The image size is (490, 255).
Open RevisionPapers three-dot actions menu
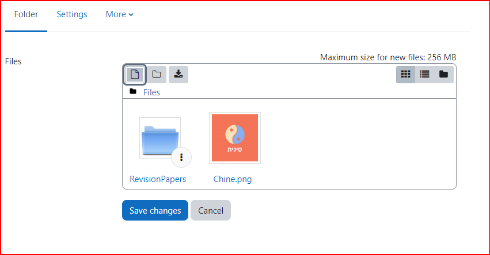click(x=181, y=157)
